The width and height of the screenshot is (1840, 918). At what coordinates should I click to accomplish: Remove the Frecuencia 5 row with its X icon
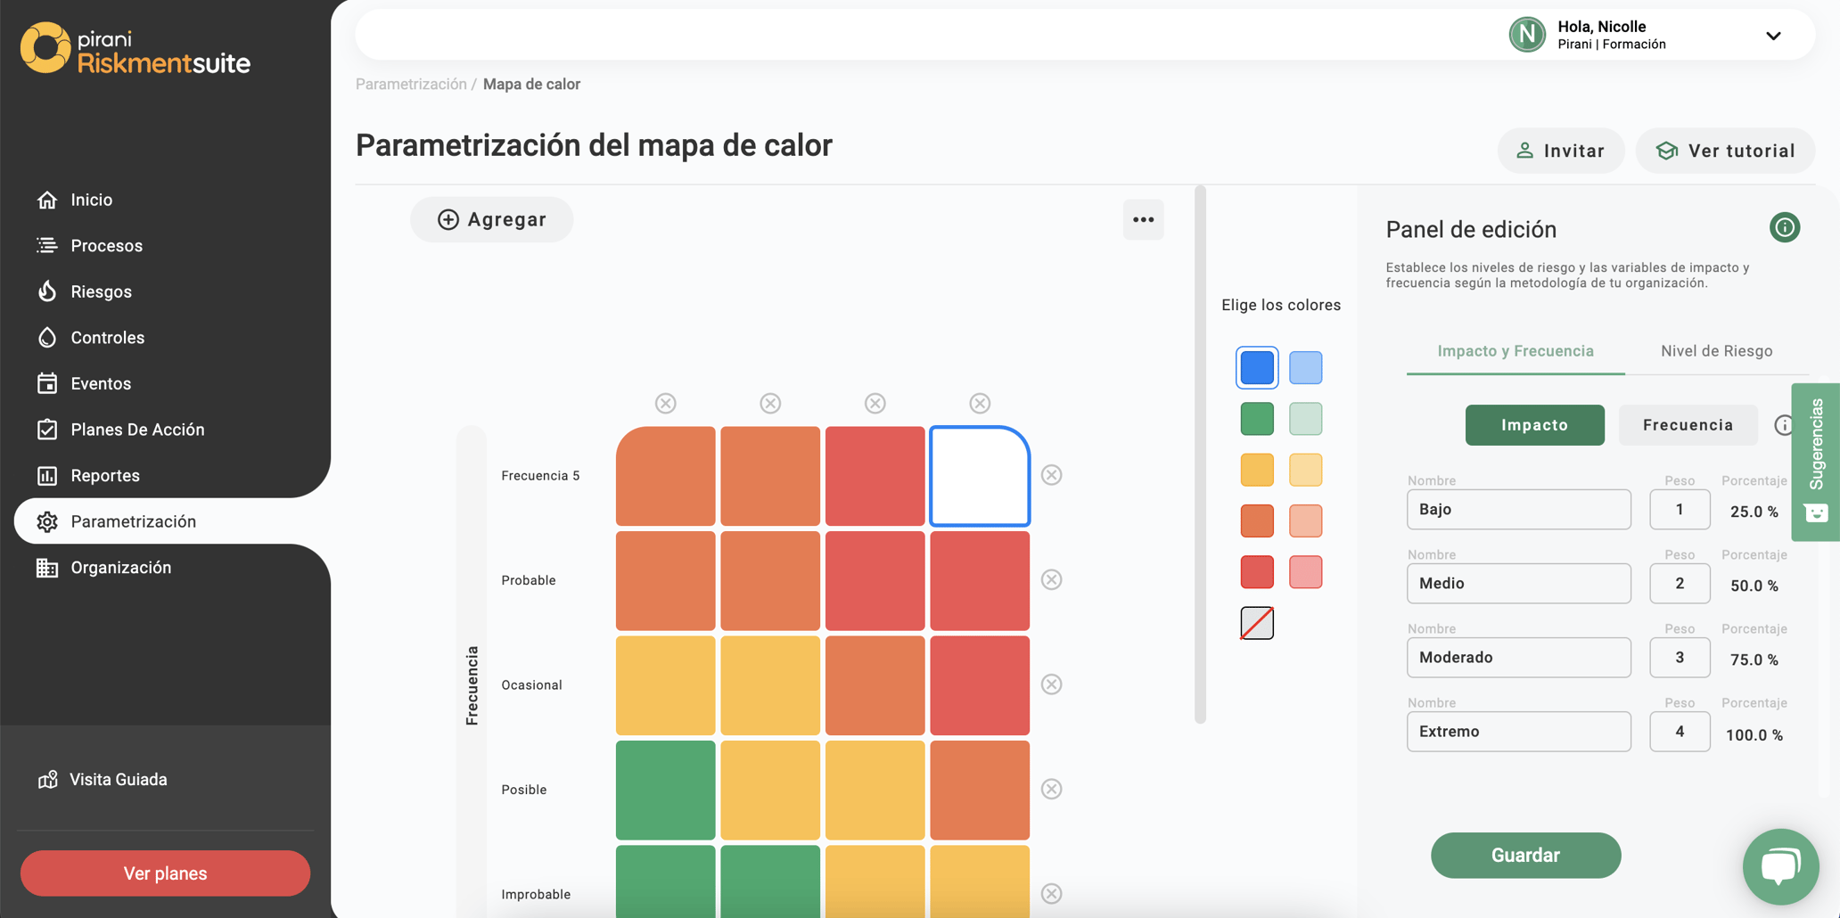coord(1052,475)
